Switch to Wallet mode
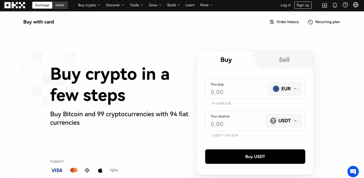364x178 pixels. coord(60,5)
